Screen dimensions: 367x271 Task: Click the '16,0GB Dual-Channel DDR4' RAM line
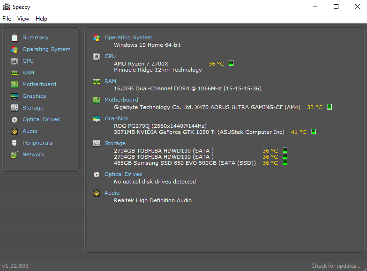pyautogui.click(x=187, y=88)
